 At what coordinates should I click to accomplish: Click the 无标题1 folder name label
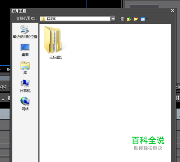pos(55,57)
